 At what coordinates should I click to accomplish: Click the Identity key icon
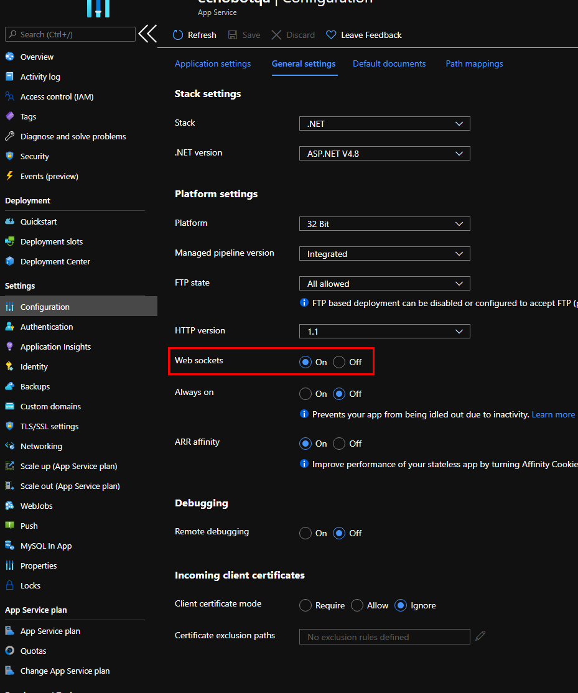click(10, 366)
